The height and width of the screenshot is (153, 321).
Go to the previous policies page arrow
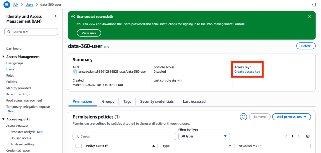point(286,136)
